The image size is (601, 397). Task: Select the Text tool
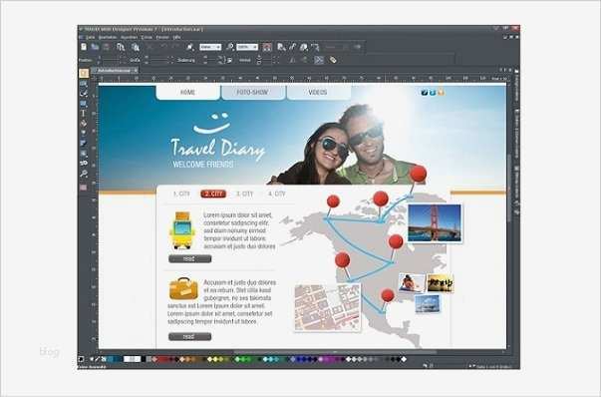coord(84,113)
